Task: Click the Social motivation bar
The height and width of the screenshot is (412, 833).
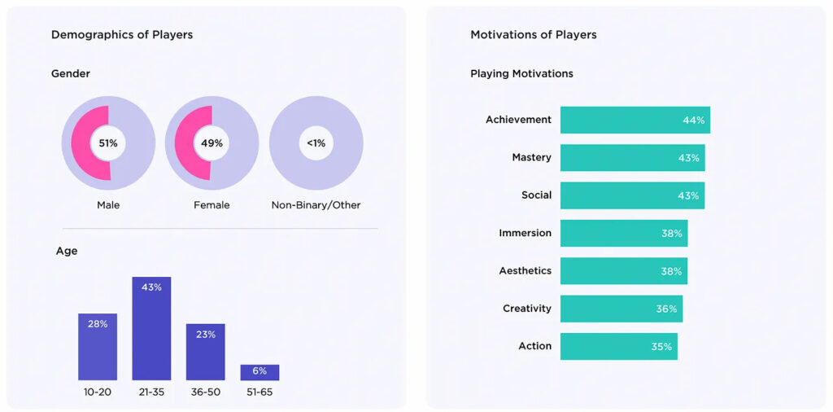Action: (x=632, y=195)
